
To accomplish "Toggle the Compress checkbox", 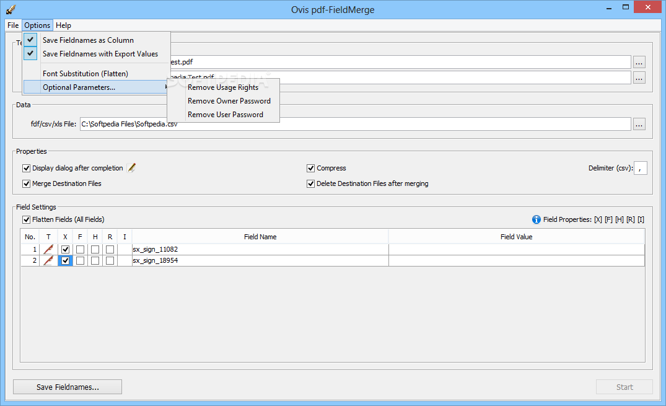I will click(310, 169).
